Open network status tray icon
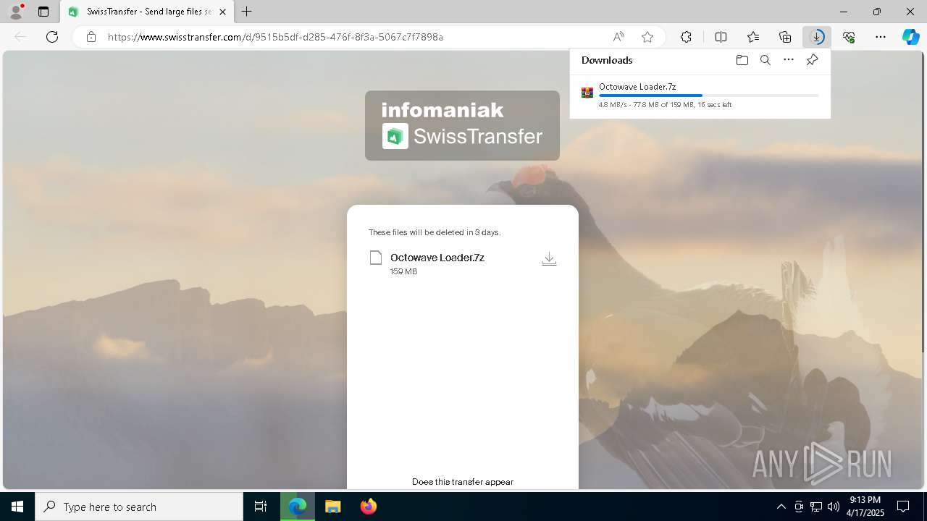Viewport: 927px width, 521px height. click(815, 507)
